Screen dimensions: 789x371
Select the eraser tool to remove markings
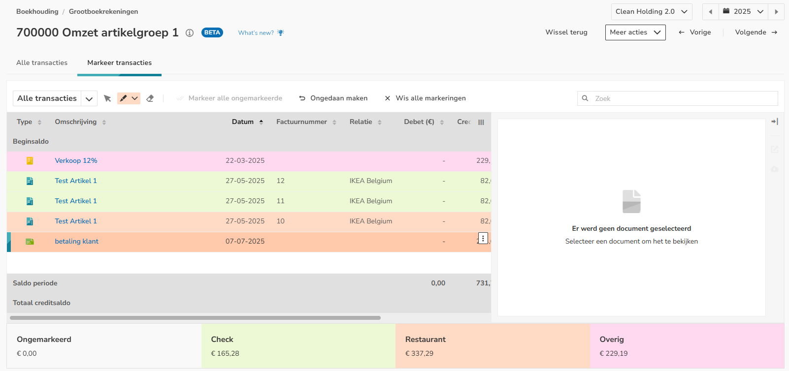(150, 98)
